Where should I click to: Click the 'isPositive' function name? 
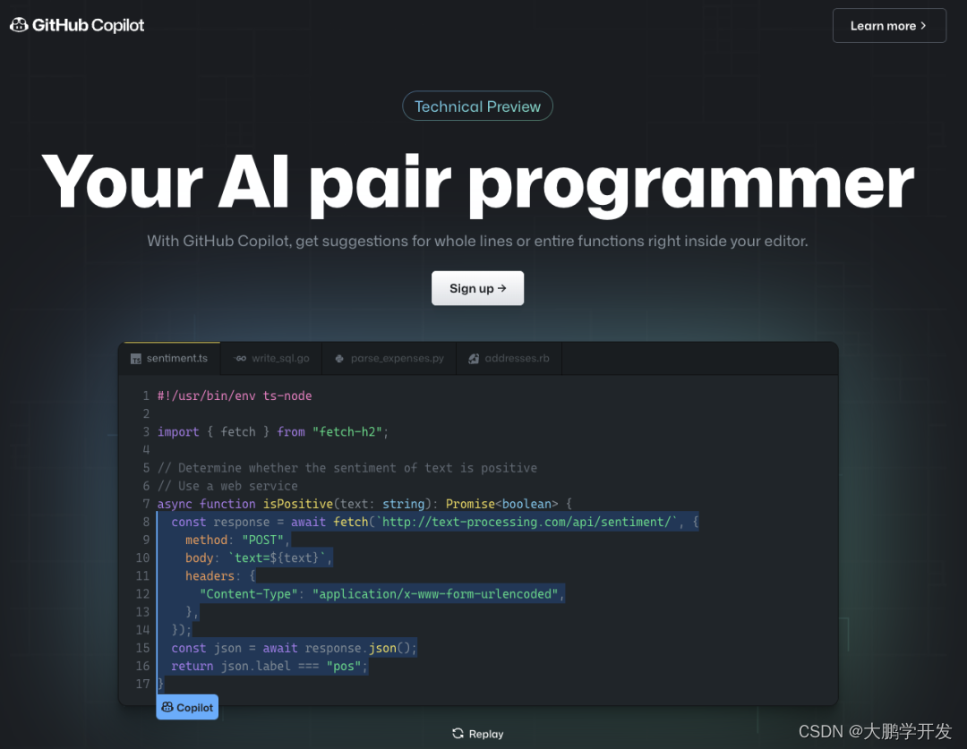click(x=298, y=504)
